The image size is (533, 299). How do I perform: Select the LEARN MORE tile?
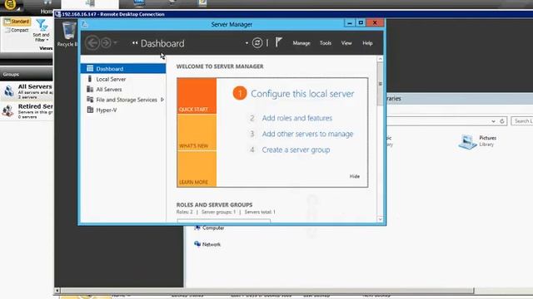point(197,169)
